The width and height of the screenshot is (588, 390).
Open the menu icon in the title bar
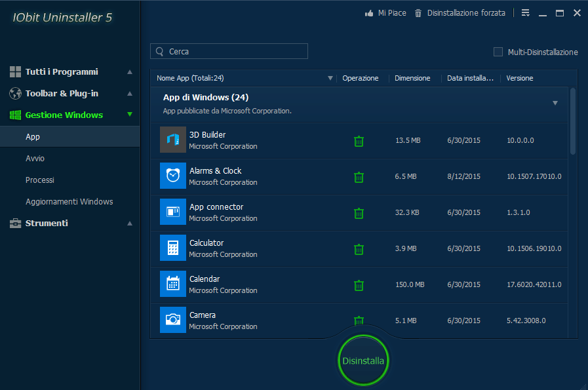526,13
